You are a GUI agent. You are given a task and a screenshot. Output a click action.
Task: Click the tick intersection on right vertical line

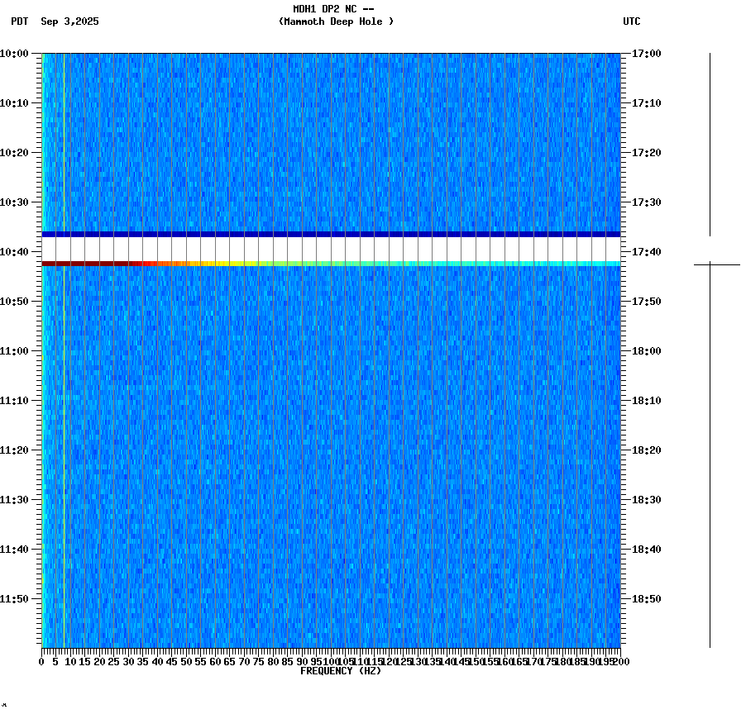coord(710,264)
